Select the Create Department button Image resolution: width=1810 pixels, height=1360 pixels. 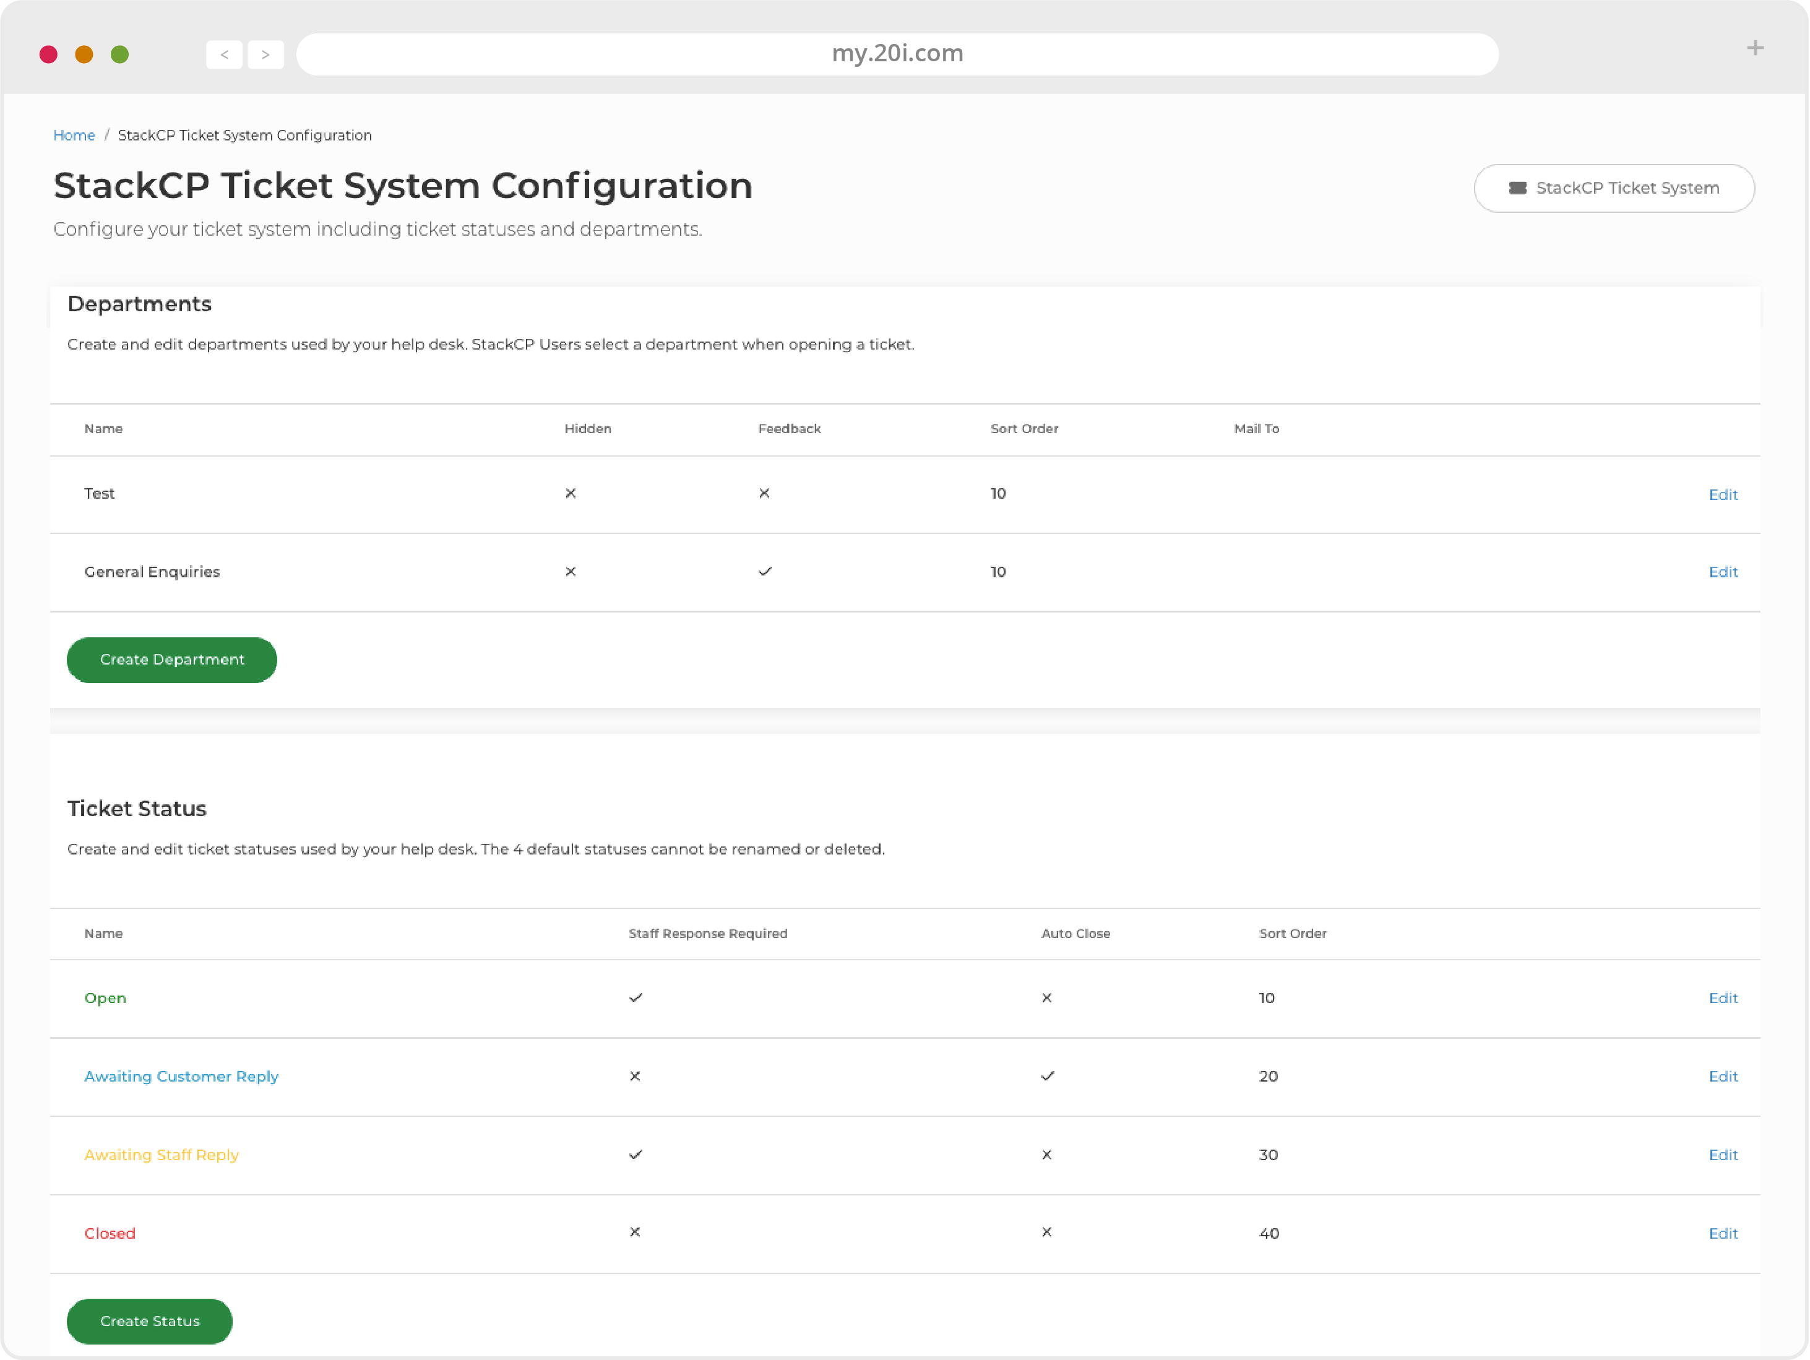(x=171, y=658)
